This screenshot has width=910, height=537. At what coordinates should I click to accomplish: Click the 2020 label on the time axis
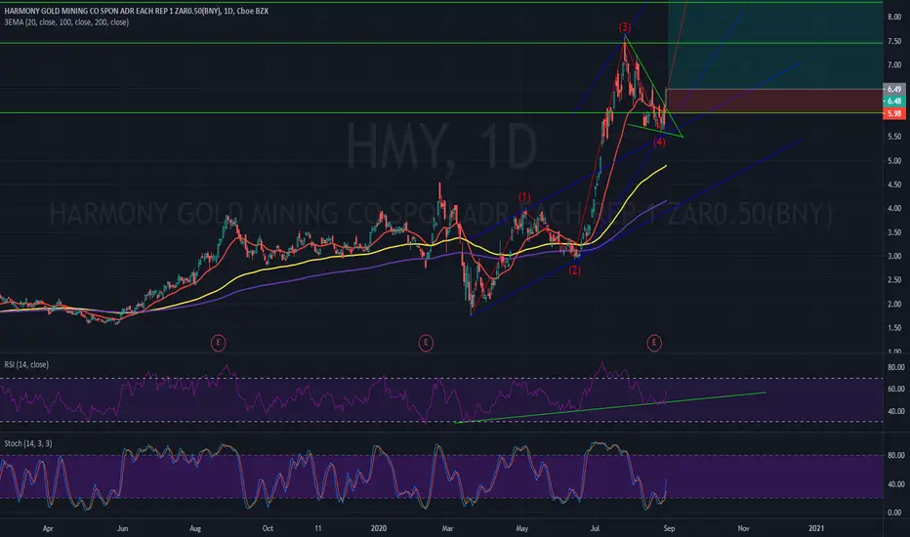click(x=379, y=528)
